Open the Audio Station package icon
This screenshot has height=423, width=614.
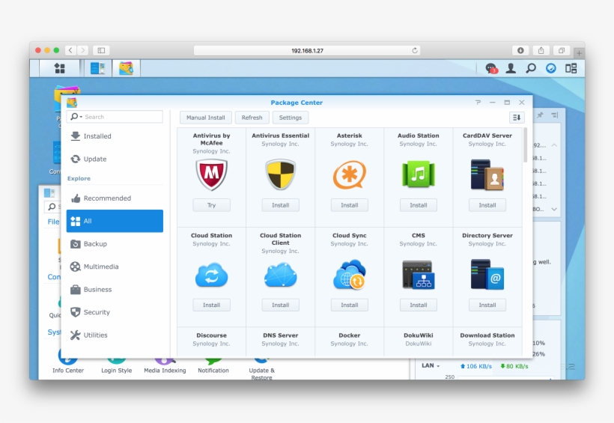coord(418,174)
